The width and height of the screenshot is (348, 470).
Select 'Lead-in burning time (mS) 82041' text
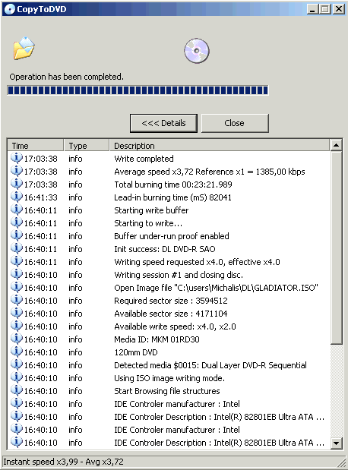[172, 197]
